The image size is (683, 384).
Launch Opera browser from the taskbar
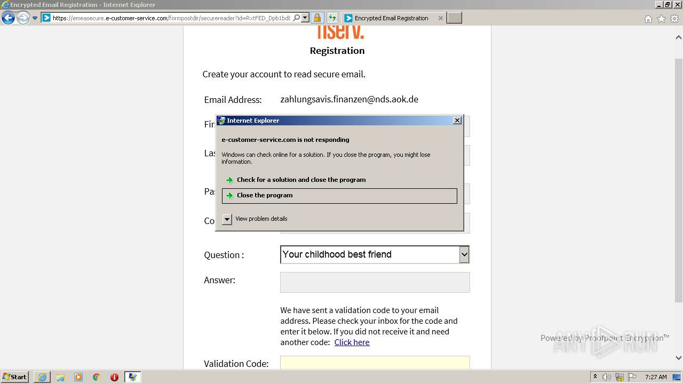[x=114, y=377]
